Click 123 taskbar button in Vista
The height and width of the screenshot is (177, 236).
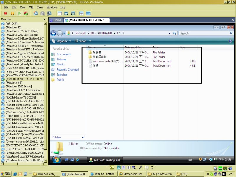105,160
